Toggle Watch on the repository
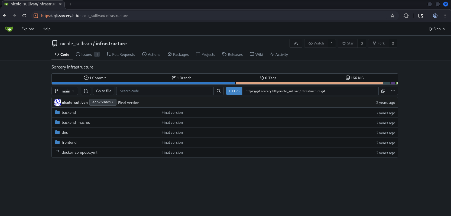The height and width of the screenshot is (216, 451). [x=316, y=43]
